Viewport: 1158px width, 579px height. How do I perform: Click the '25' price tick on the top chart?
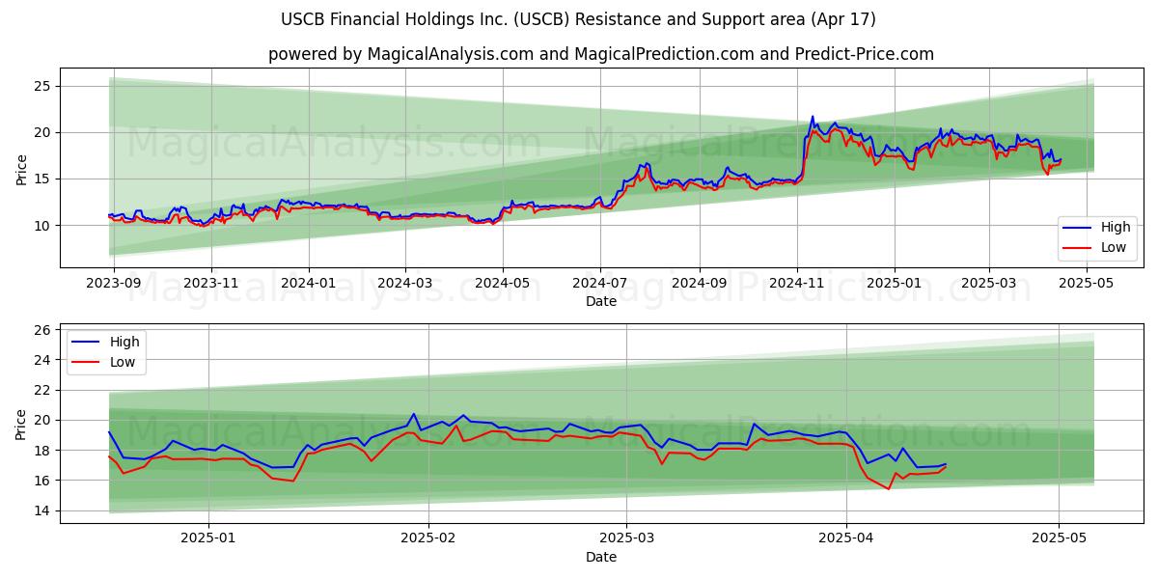tap(43, 87)
